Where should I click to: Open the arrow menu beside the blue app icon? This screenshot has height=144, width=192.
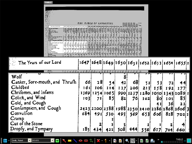[9, 141]
